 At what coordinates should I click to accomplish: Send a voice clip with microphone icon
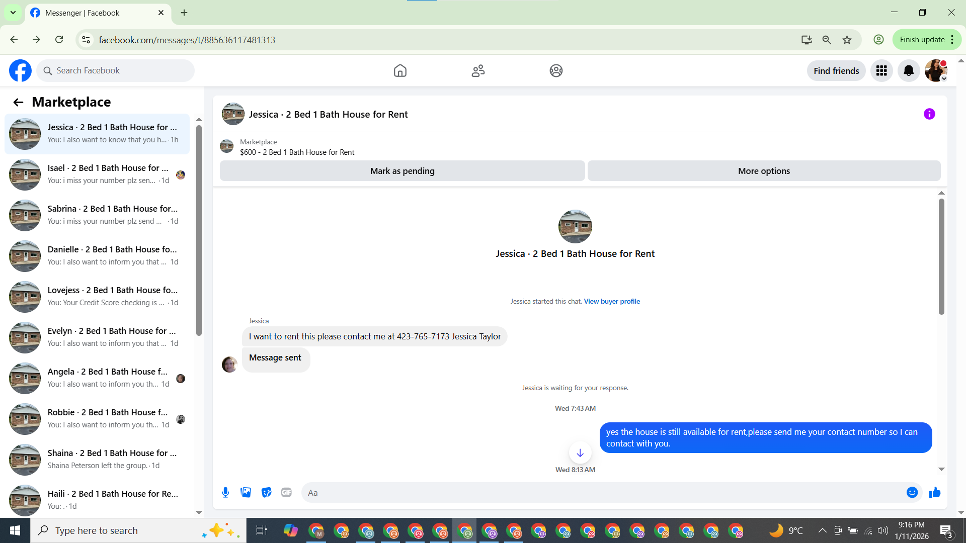(x=225, y=493)
